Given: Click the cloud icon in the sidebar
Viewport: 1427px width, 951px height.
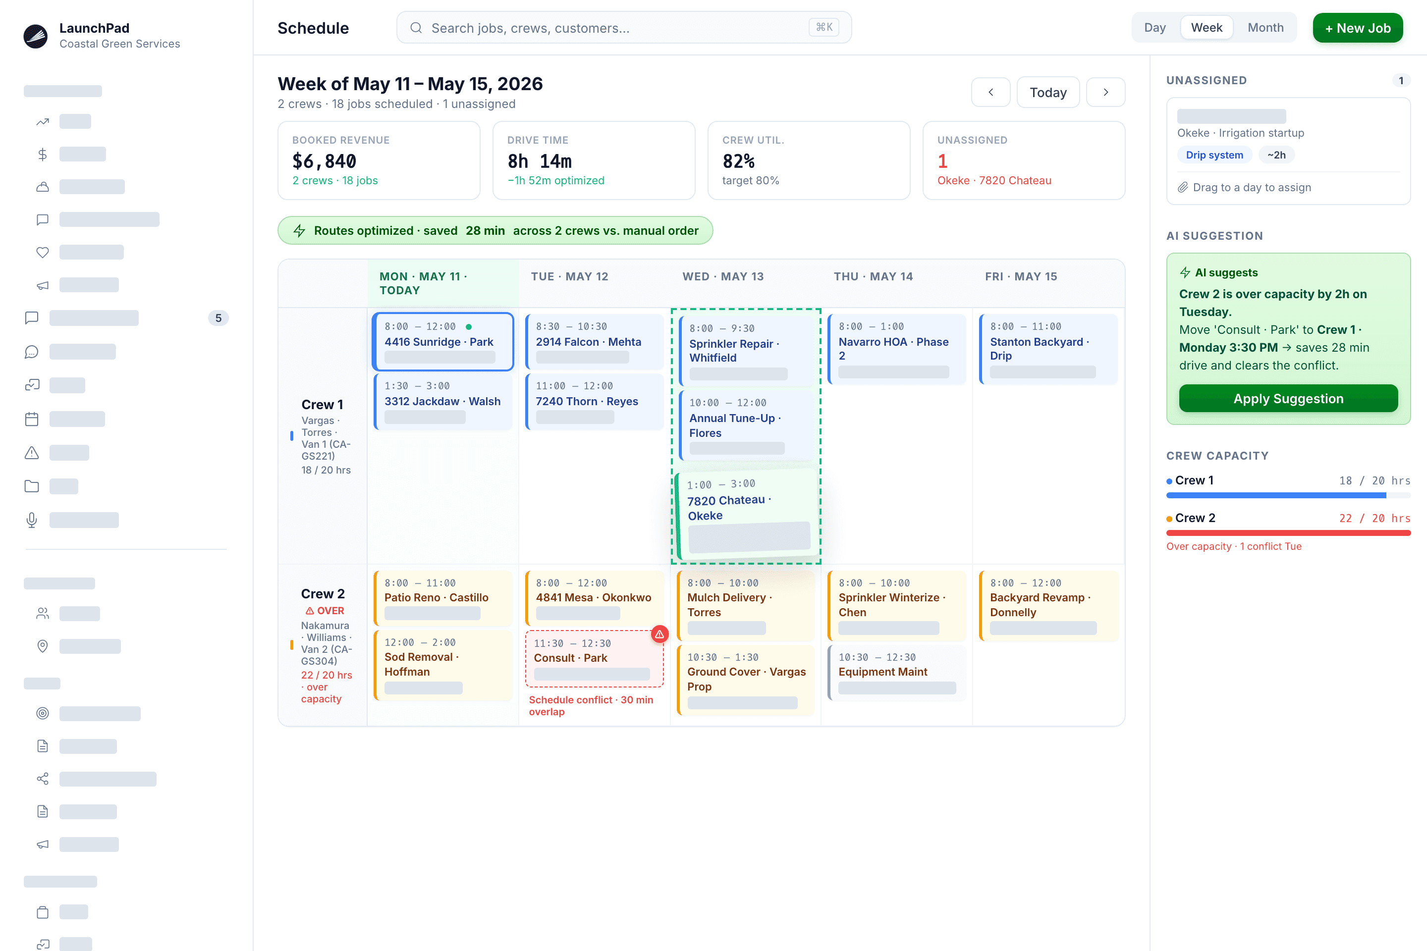Looking at the screenshot, I should 43,187.
